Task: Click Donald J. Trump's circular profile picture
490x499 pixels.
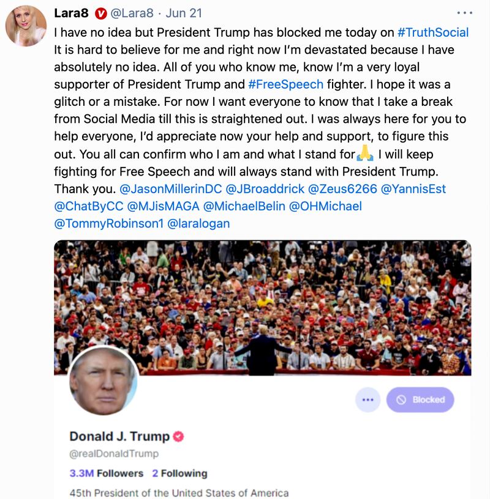Action: point(103,381)
